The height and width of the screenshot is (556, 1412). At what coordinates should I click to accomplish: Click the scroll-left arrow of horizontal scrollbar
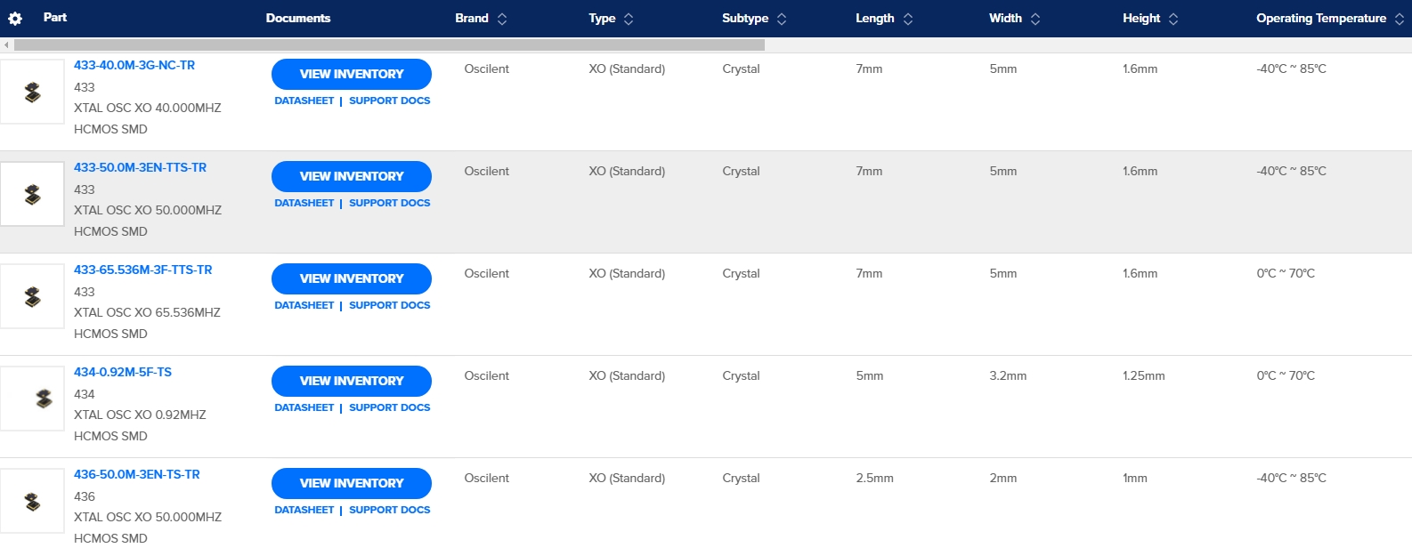(x=6, y=44)
